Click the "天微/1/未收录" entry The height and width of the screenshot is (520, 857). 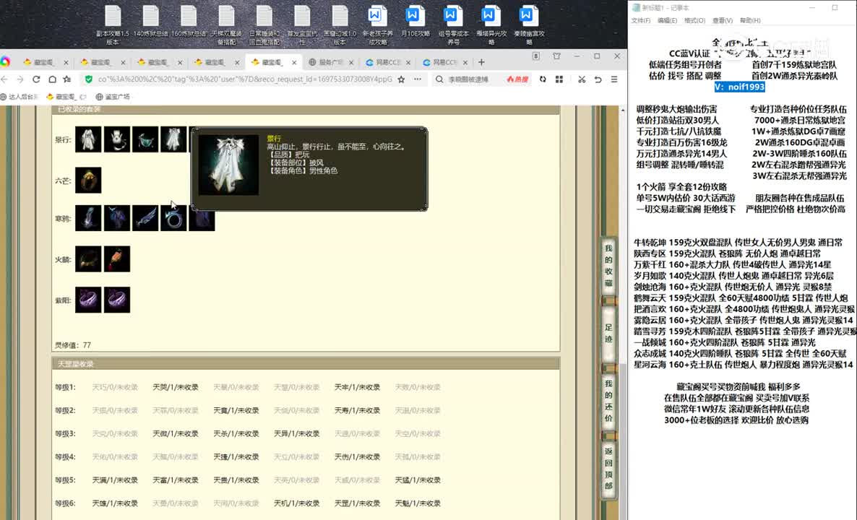click(176, 434)
